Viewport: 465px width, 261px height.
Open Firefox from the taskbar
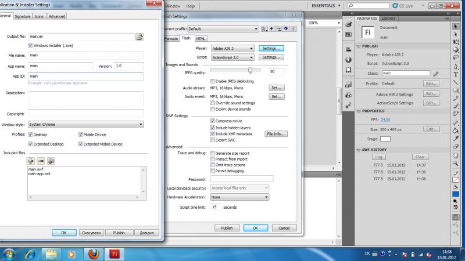click(x=94, y=254)
